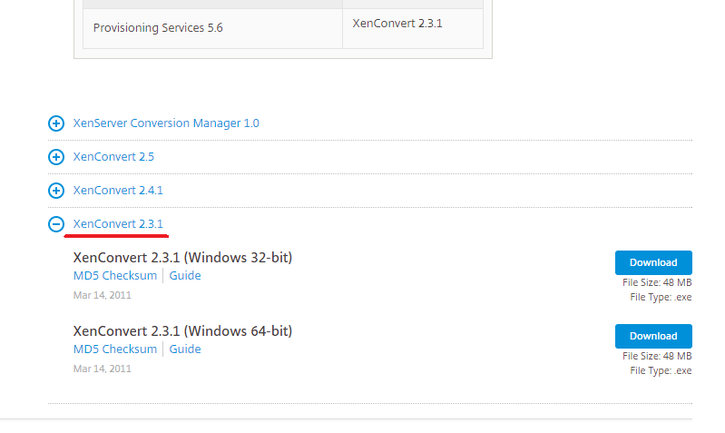Collapse the XenConvert 2.3.1 section title

point(118,224)
